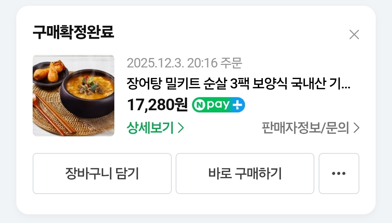Viewport: 392px width, 223px height.
Task: Click the 구매확정완료 status heading
Action: point(73,32)
